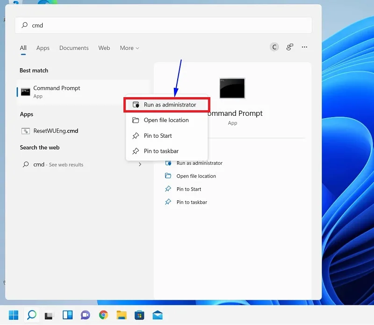The image size is (374, 325).
Task: Click the folder icon in the preview pane
Action: coord(168,176)
